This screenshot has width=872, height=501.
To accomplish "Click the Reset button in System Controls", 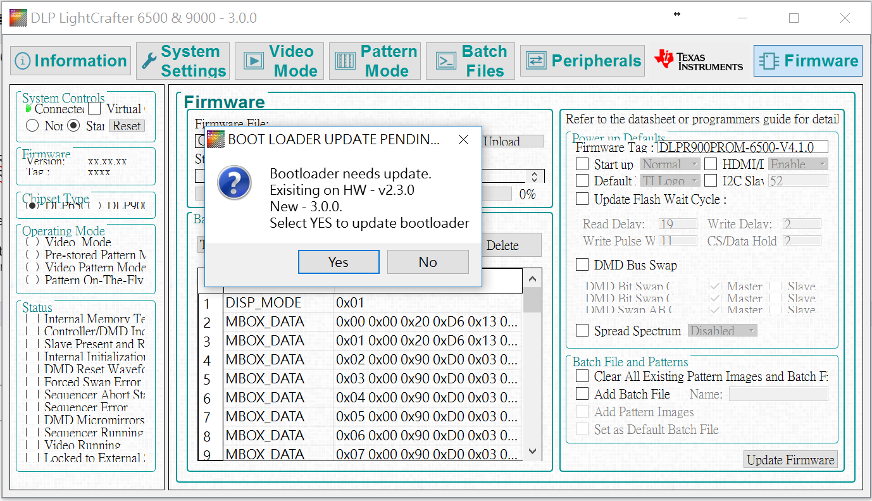I will pyautogui.click(x=127, y=126).
